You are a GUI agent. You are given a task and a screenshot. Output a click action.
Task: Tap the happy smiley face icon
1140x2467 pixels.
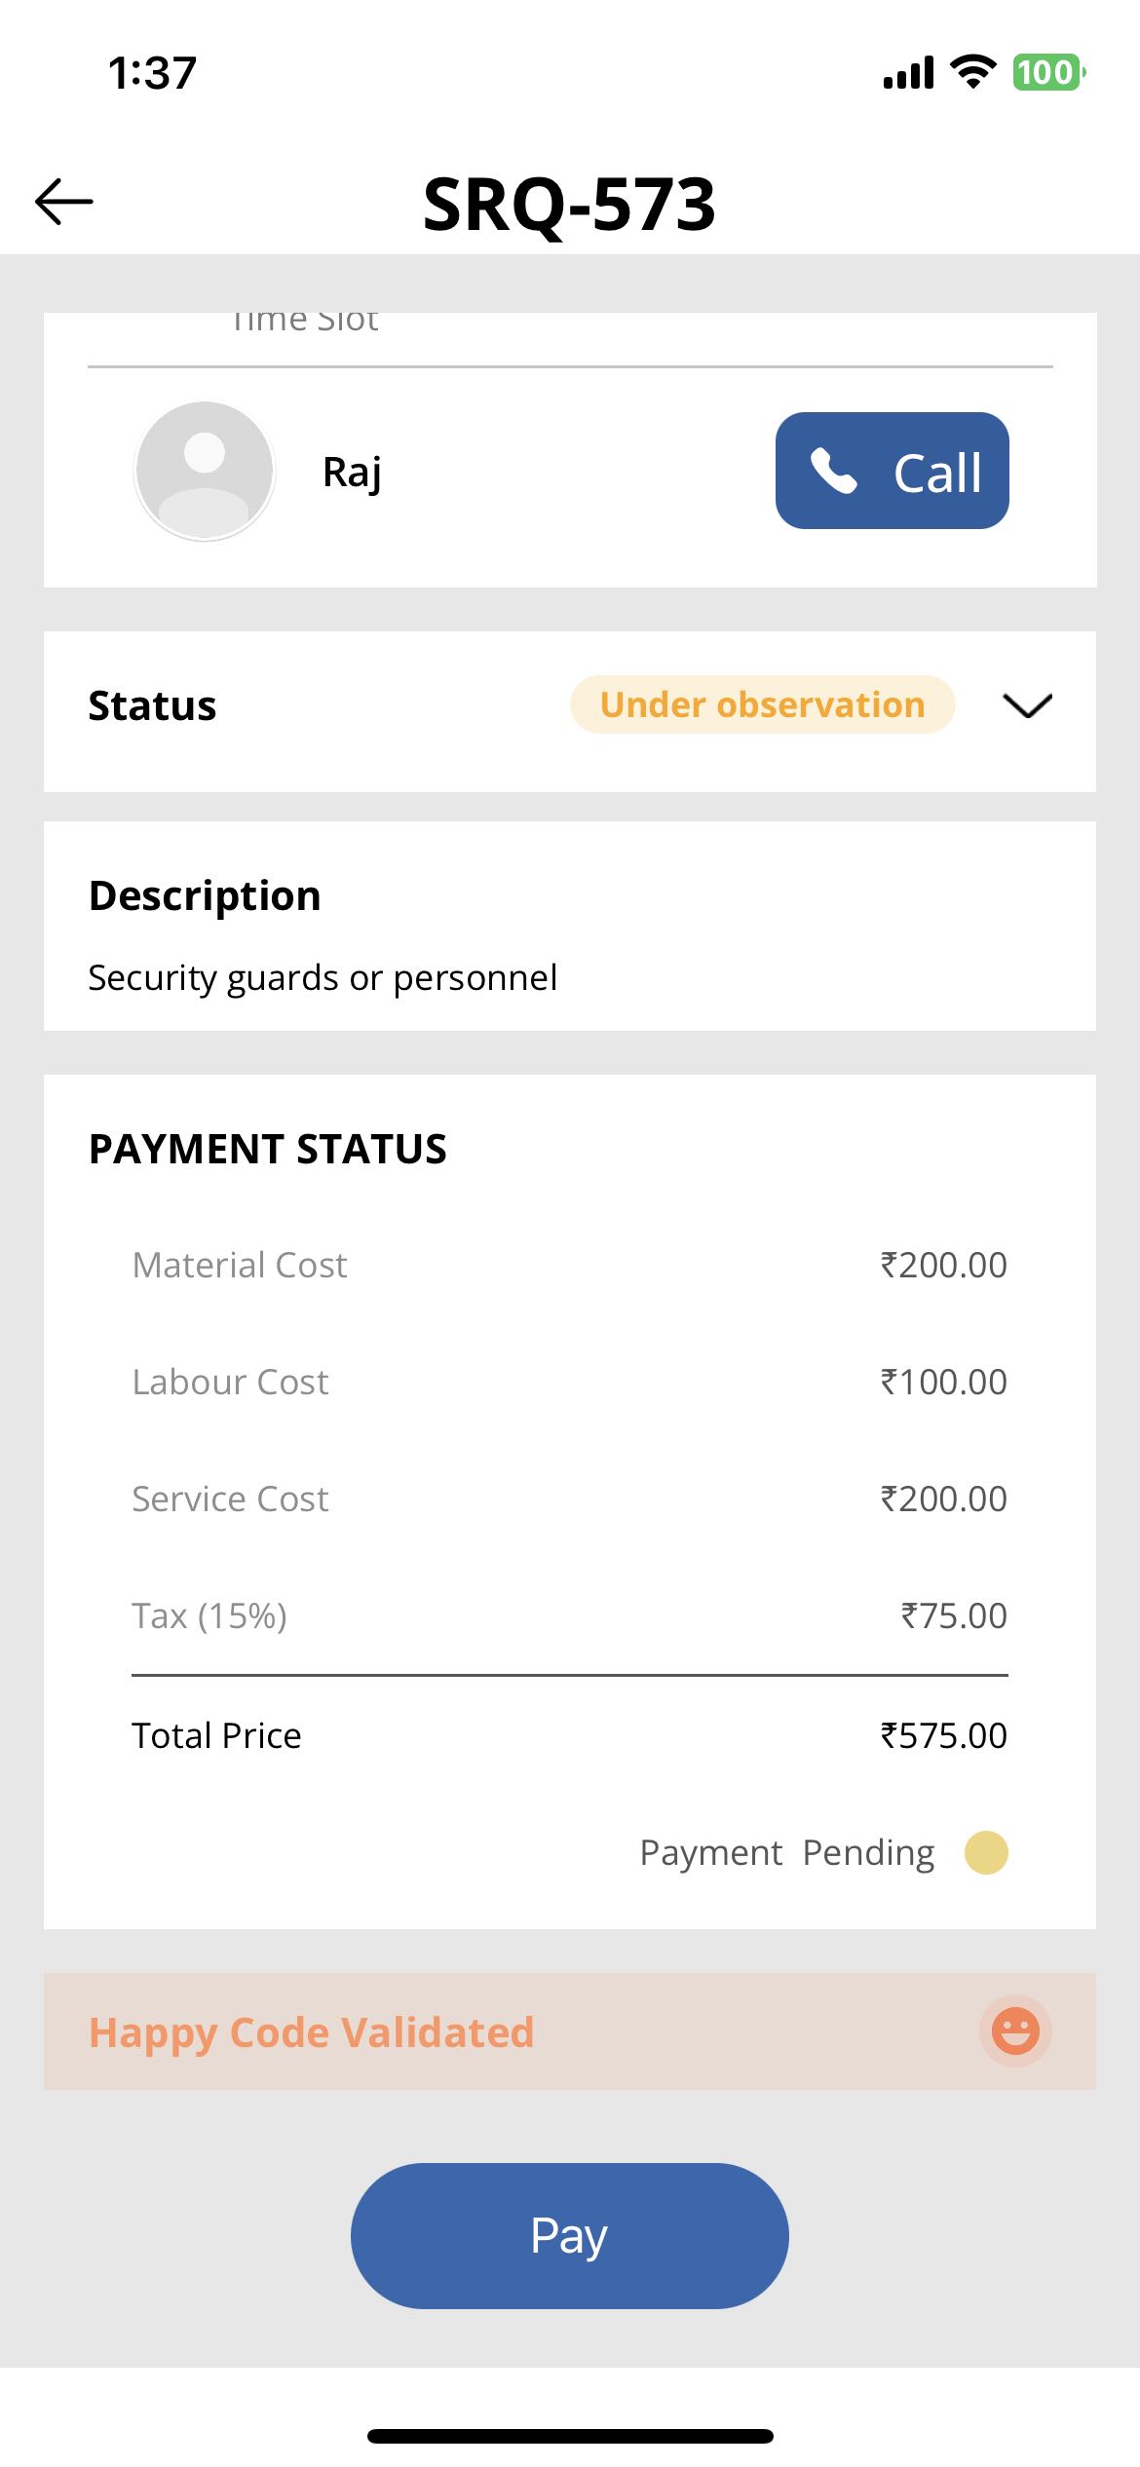click(x=1014, y=2031)
